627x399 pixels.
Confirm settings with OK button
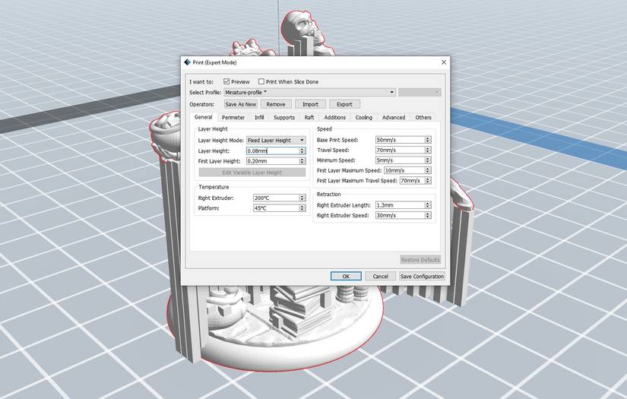tap(346, 277)
